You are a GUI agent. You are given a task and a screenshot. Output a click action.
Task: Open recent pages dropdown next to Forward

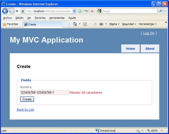tap(17, 11)
